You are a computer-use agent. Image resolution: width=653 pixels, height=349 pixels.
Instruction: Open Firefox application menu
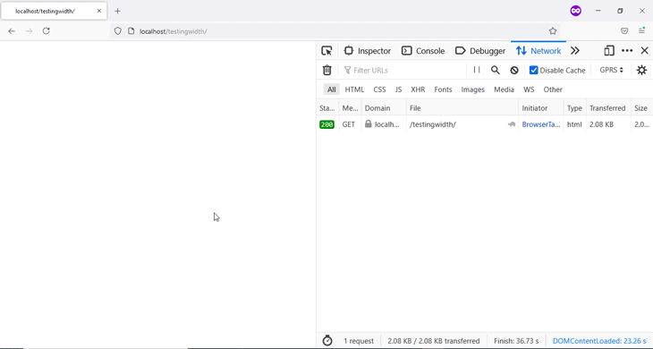pos(641,30)
